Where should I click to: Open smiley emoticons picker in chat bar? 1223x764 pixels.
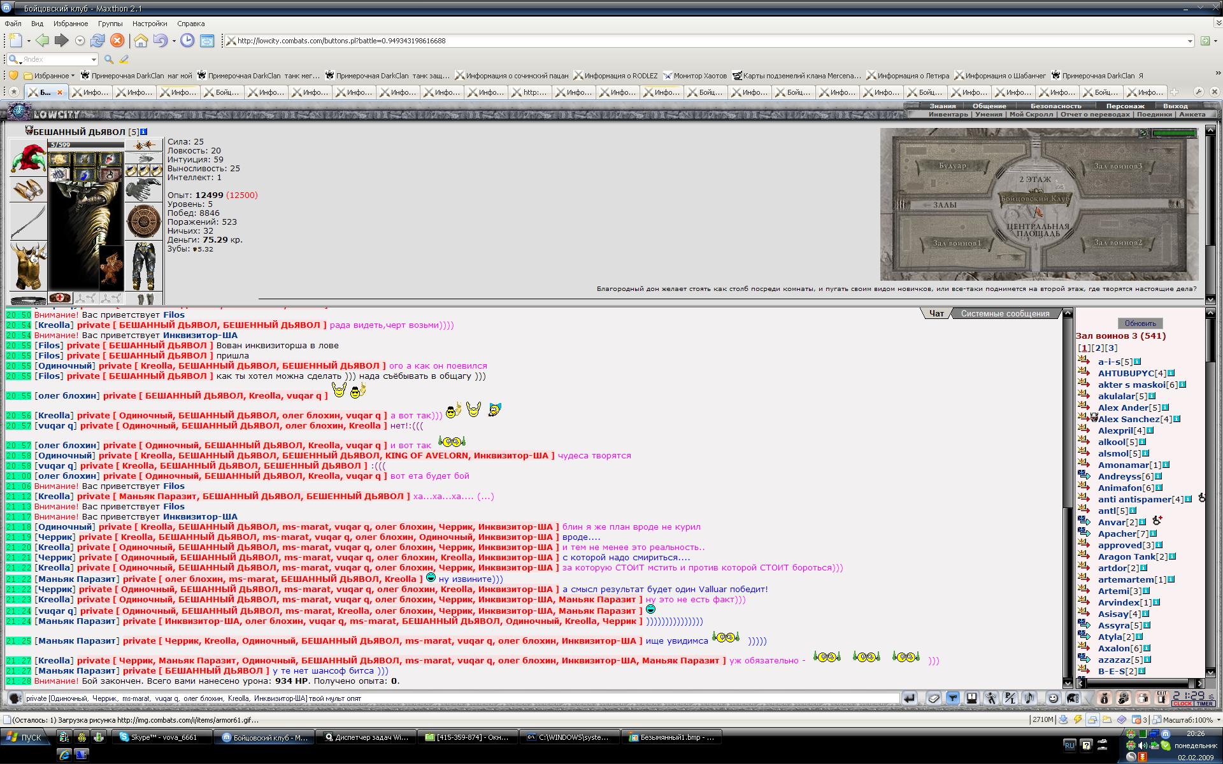(1053, 698)
